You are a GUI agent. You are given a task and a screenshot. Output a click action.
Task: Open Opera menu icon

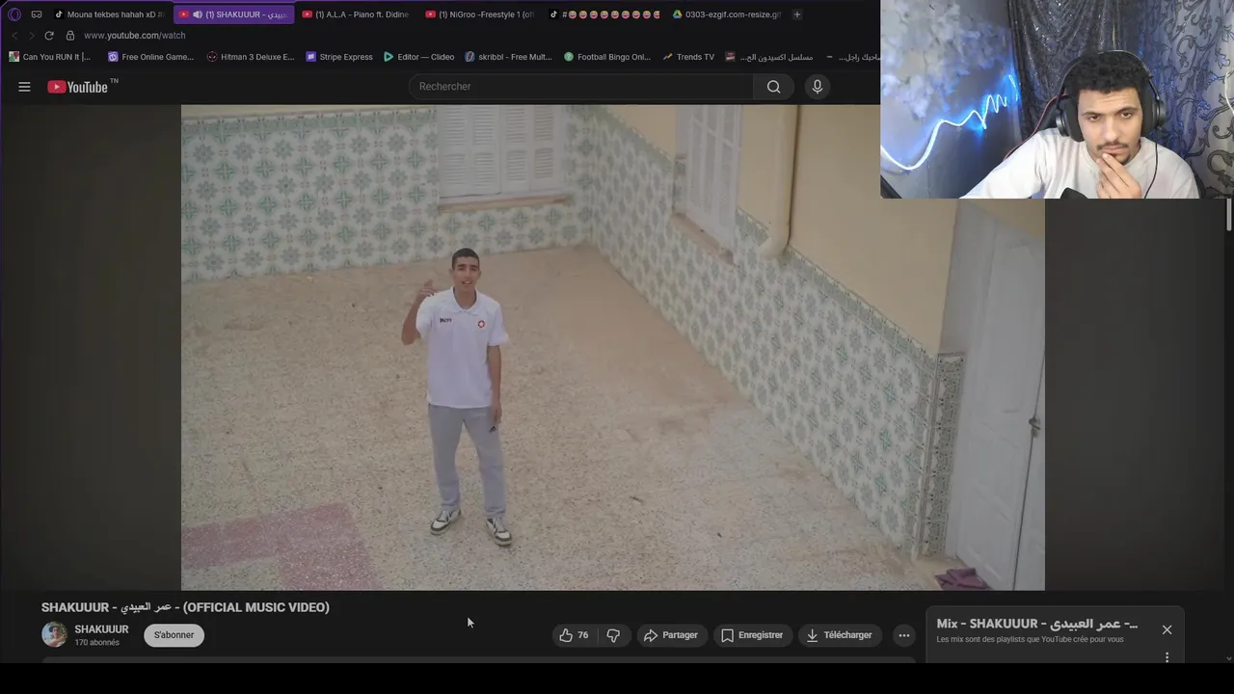(x=13, y=14)
